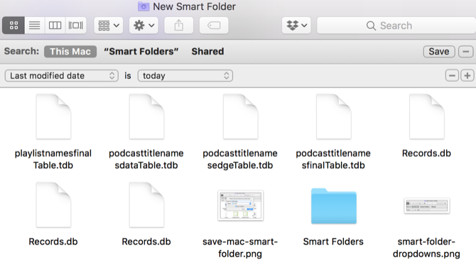This screenshot has height=267, width=476.
Task: Switch to icon view mode
Action: [13, 26]
